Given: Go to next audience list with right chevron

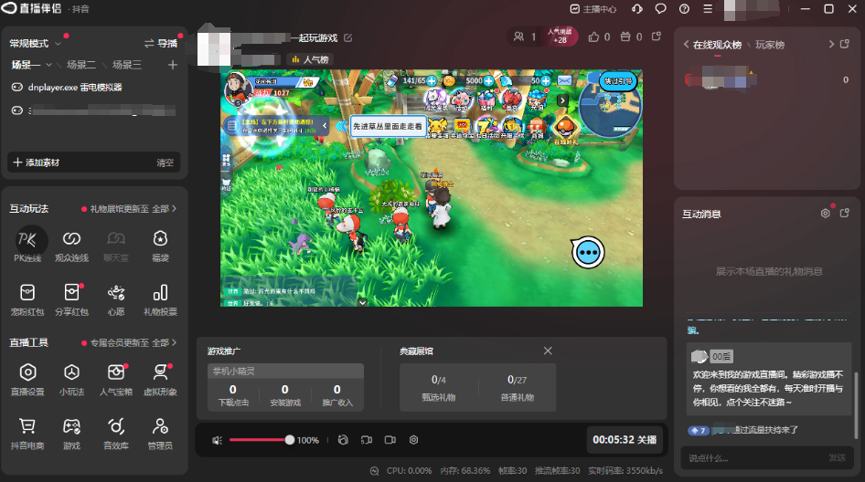Looking at the screenshot, I should (x=831, y=44).
